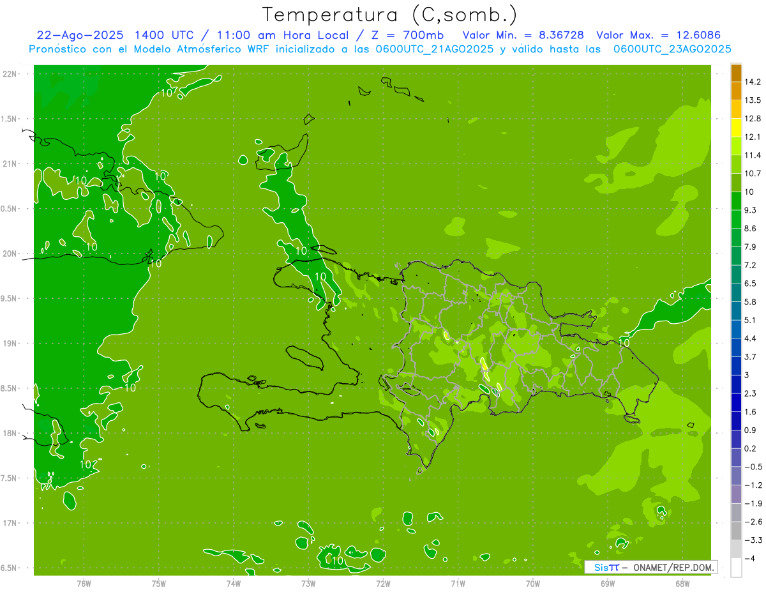Viewport: 766px width, 592px height.
Task: Click the "74W" longitude label
Action: pos(234,584)
